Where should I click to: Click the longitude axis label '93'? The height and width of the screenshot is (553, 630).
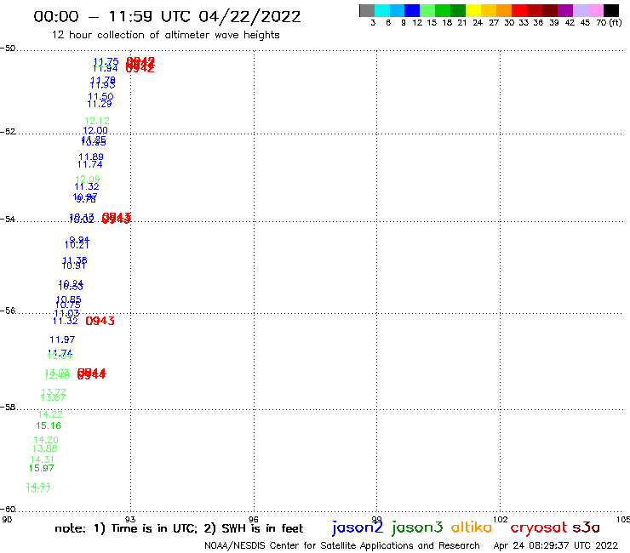(x=130, y=520)
